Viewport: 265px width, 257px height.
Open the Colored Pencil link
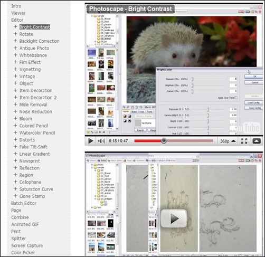[x=34, y=126]
